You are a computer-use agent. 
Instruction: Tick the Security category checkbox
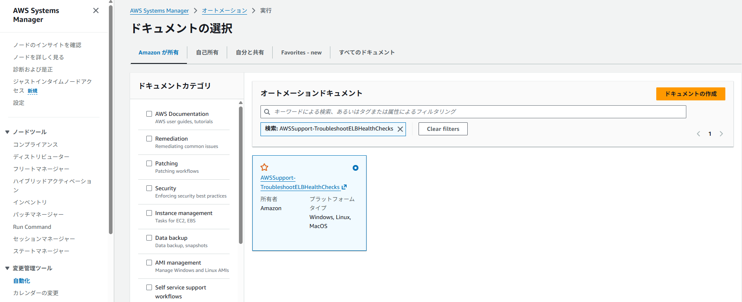click(149, 188)
